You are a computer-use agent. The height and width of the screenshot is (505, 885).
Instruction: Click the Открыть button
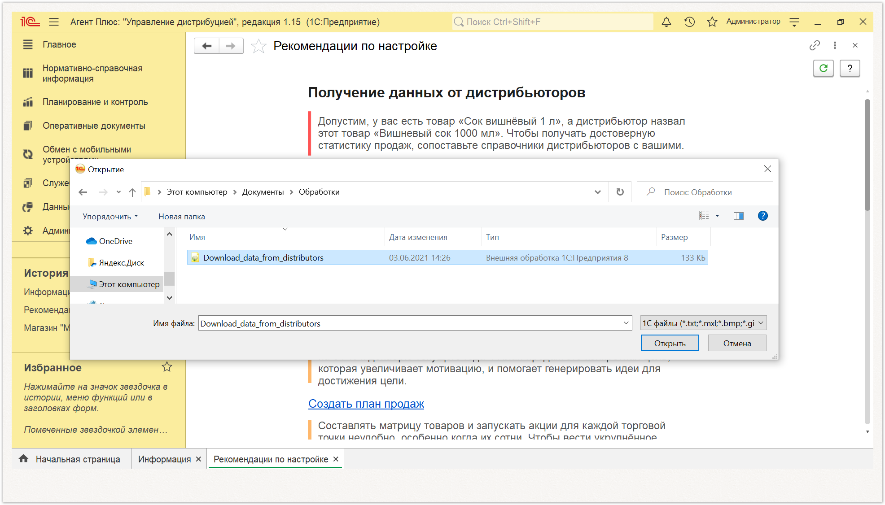(x=670, y=344)
